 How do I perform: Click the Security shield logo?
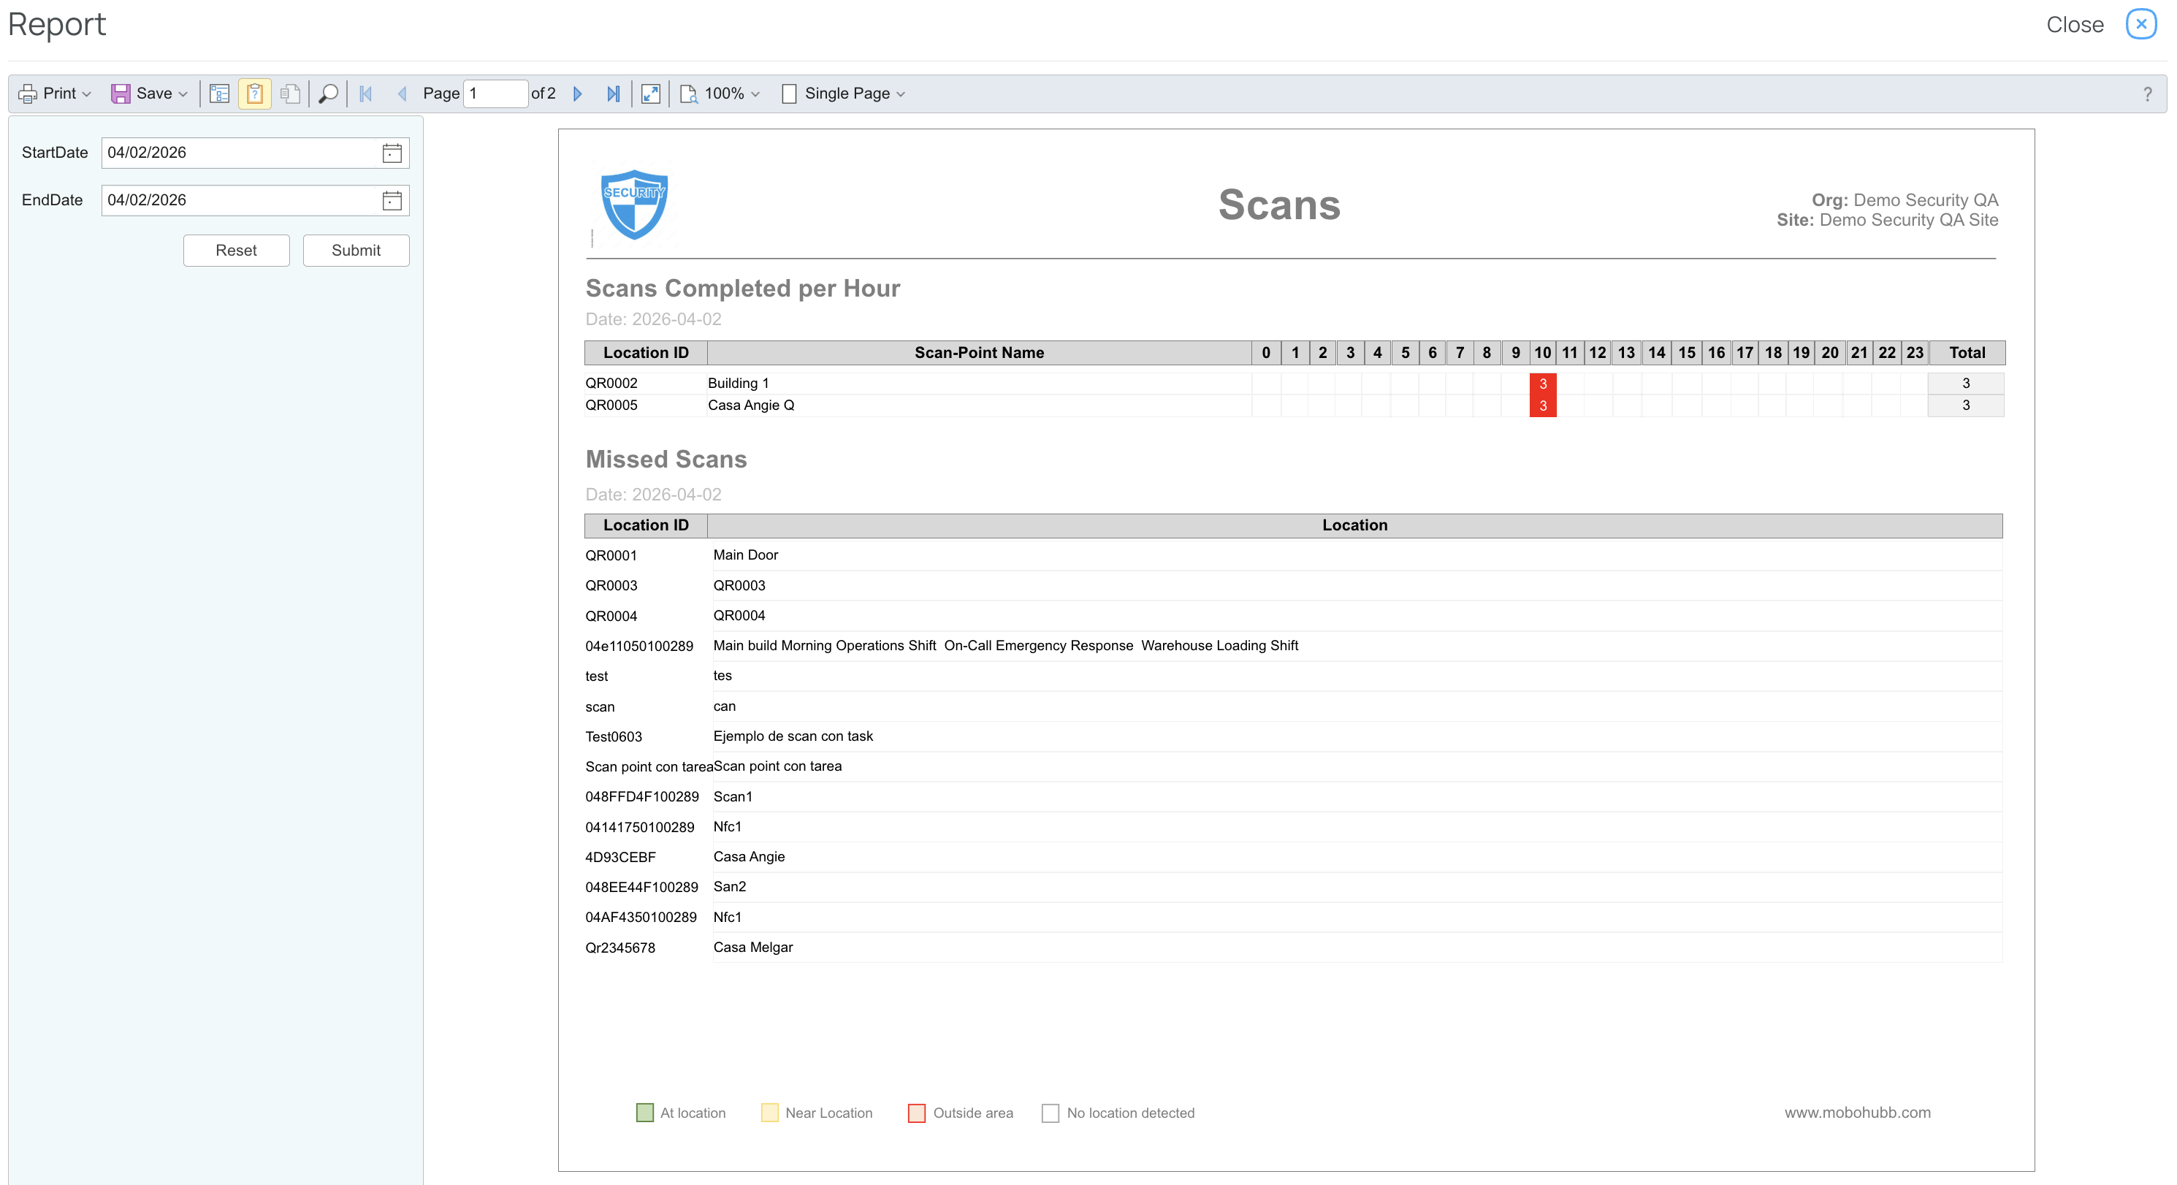(x=634, y=205)
